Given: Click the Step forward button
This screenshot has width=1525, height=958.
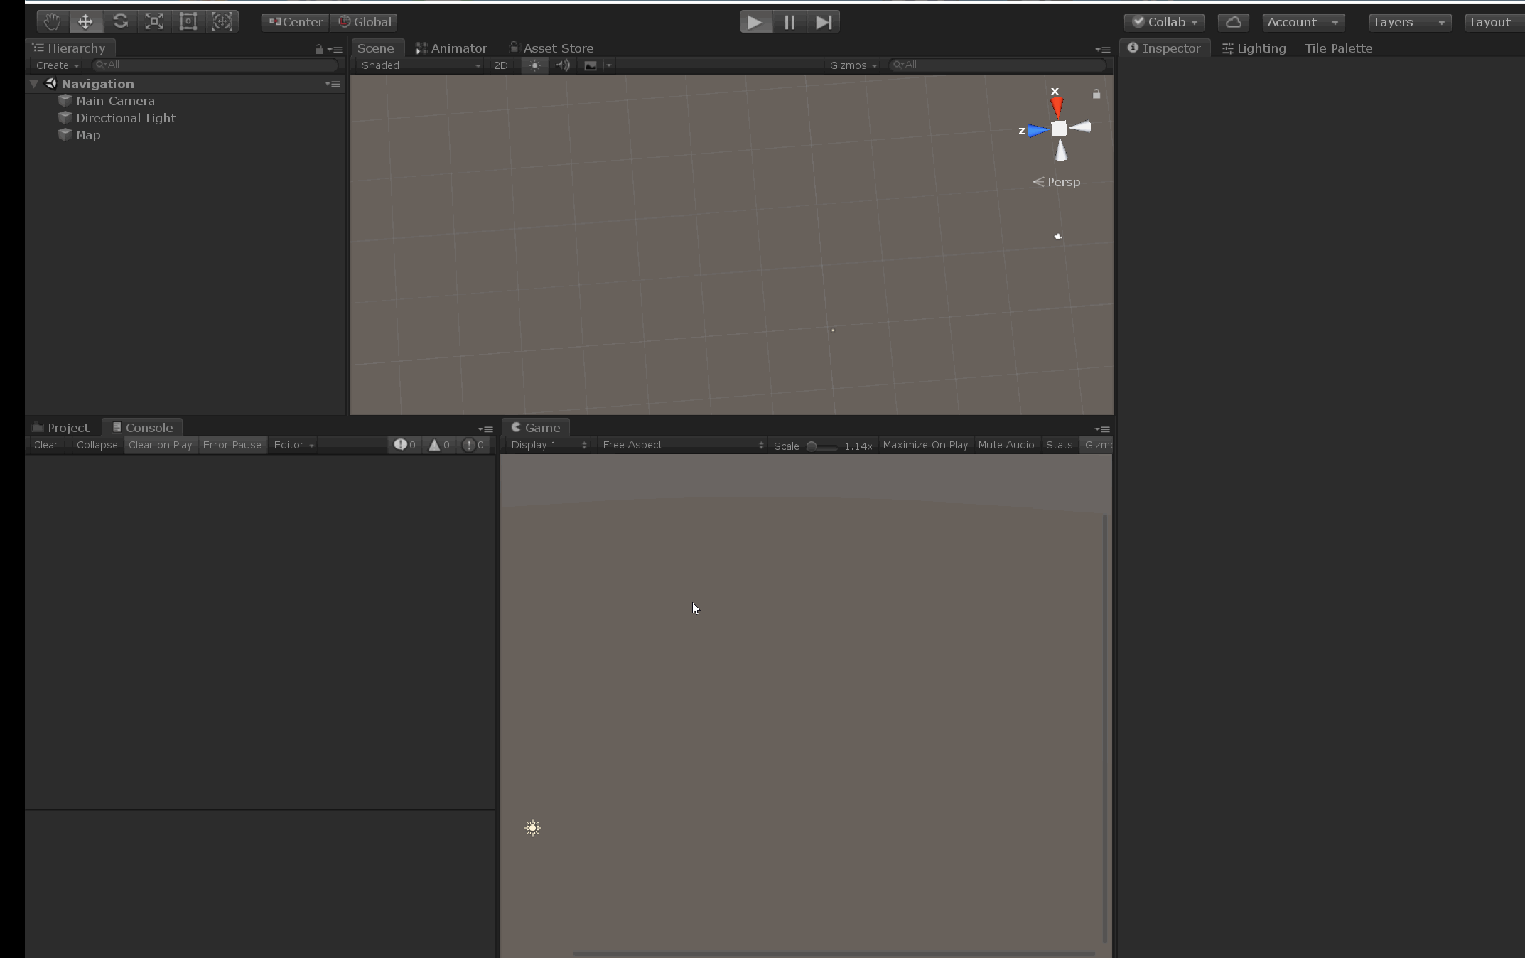Looking at the screenshot, I should [823, 22].
